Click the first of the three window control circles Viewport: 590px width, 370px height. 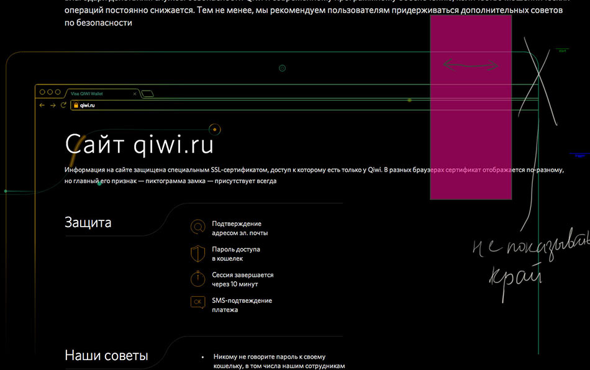[42, 92]
